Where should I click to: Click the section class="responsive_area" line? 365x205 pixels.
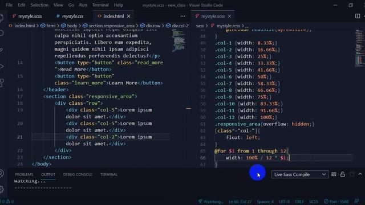[90, 96]
